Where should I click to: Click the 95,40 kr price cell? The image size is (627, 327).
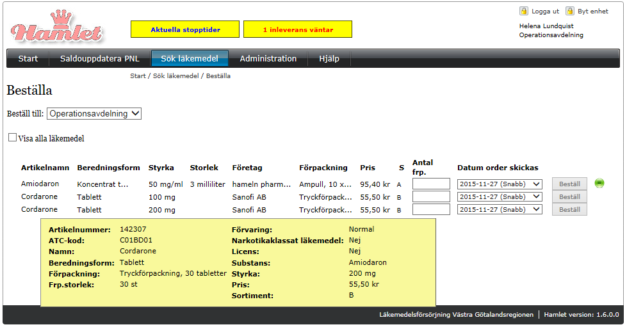tap(375, 184)
